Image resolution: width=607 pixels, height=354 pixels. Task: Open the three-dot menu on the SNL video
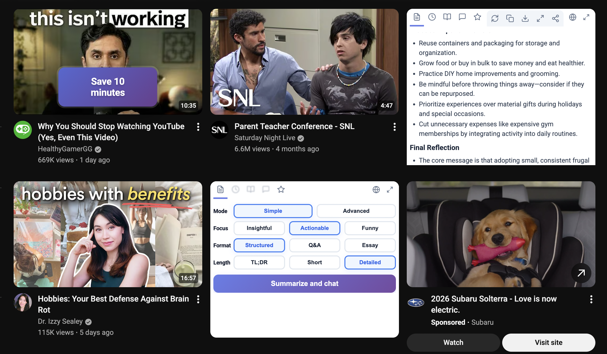(x=394, y=127)
